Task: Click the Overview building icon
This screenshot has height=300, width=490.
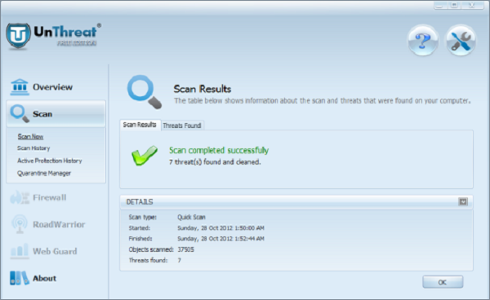Action: click(x=20, y=86)
